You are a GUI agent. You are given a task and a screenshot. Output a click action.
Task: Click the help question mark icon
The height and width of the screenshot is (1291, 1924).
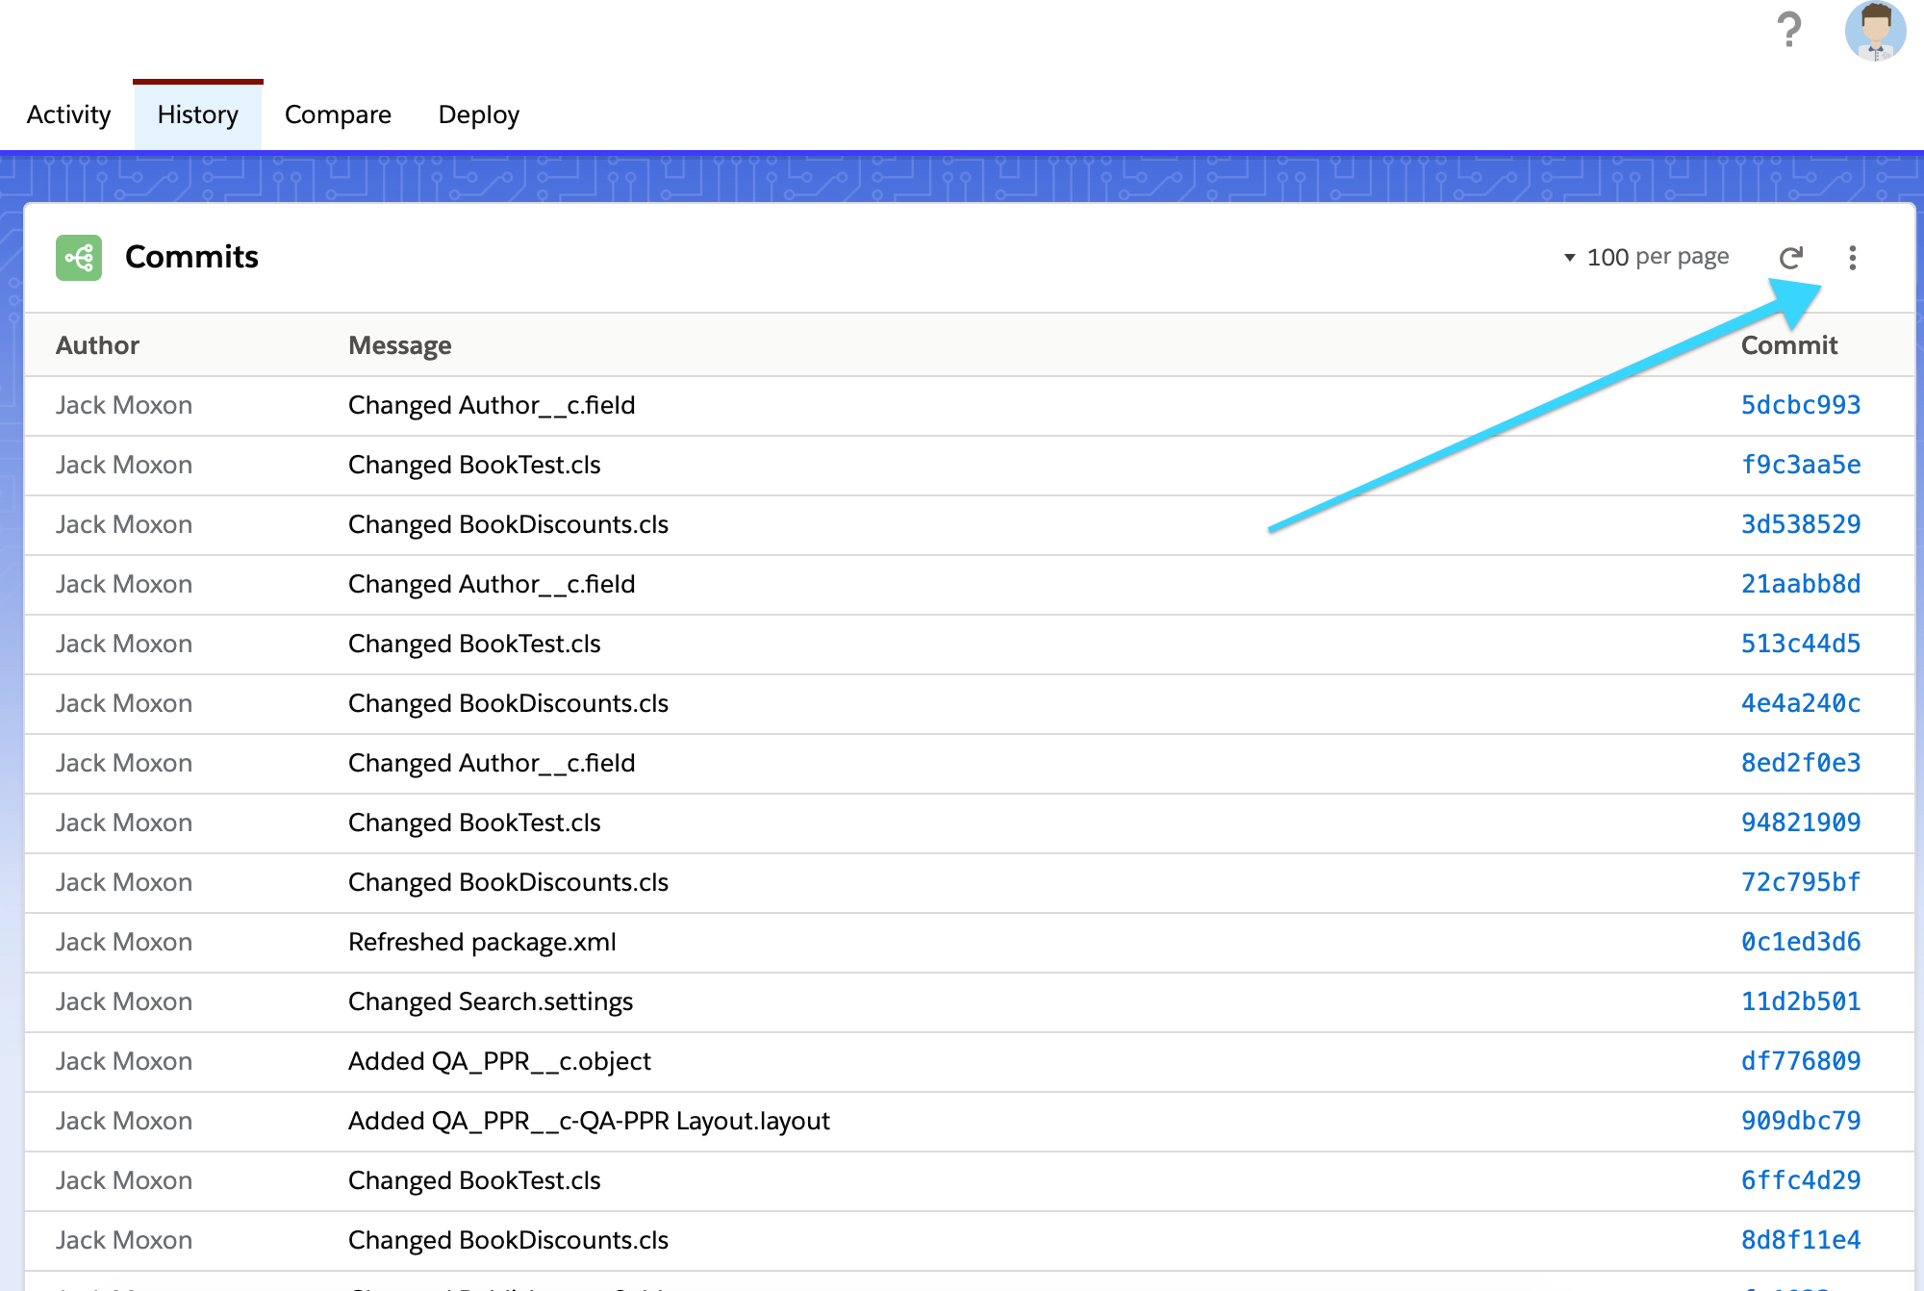pyautogui.click(x=1788, y=30)
